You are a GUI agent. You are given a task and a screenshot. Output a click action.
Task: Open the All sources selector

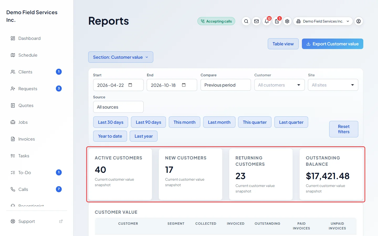(x=118, y=107)
